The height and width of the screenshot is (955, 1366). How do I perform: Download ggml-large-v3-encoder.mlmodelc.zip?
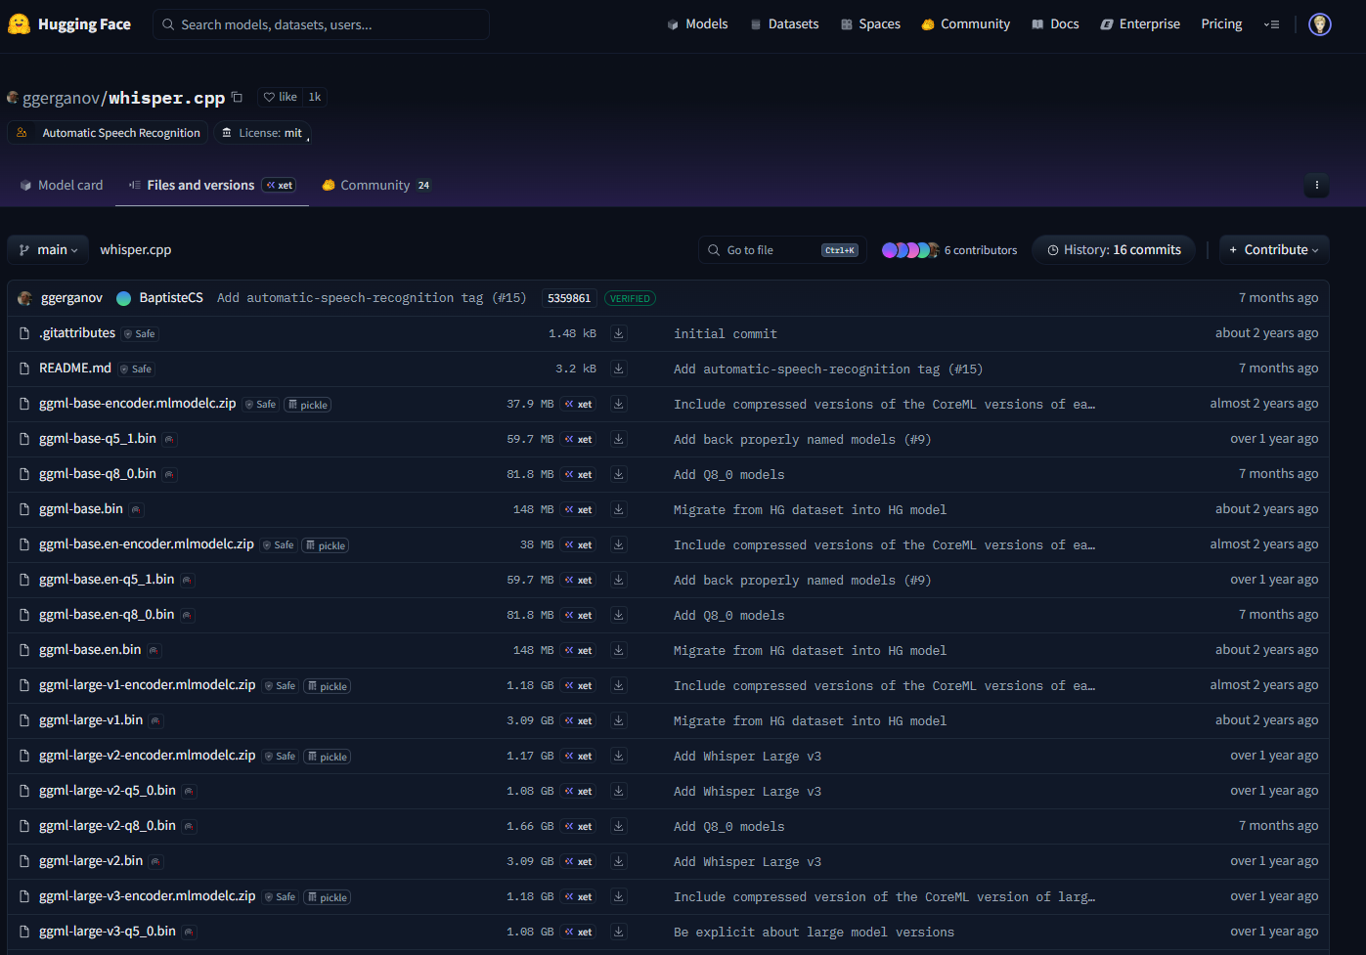tap(619, 896)
